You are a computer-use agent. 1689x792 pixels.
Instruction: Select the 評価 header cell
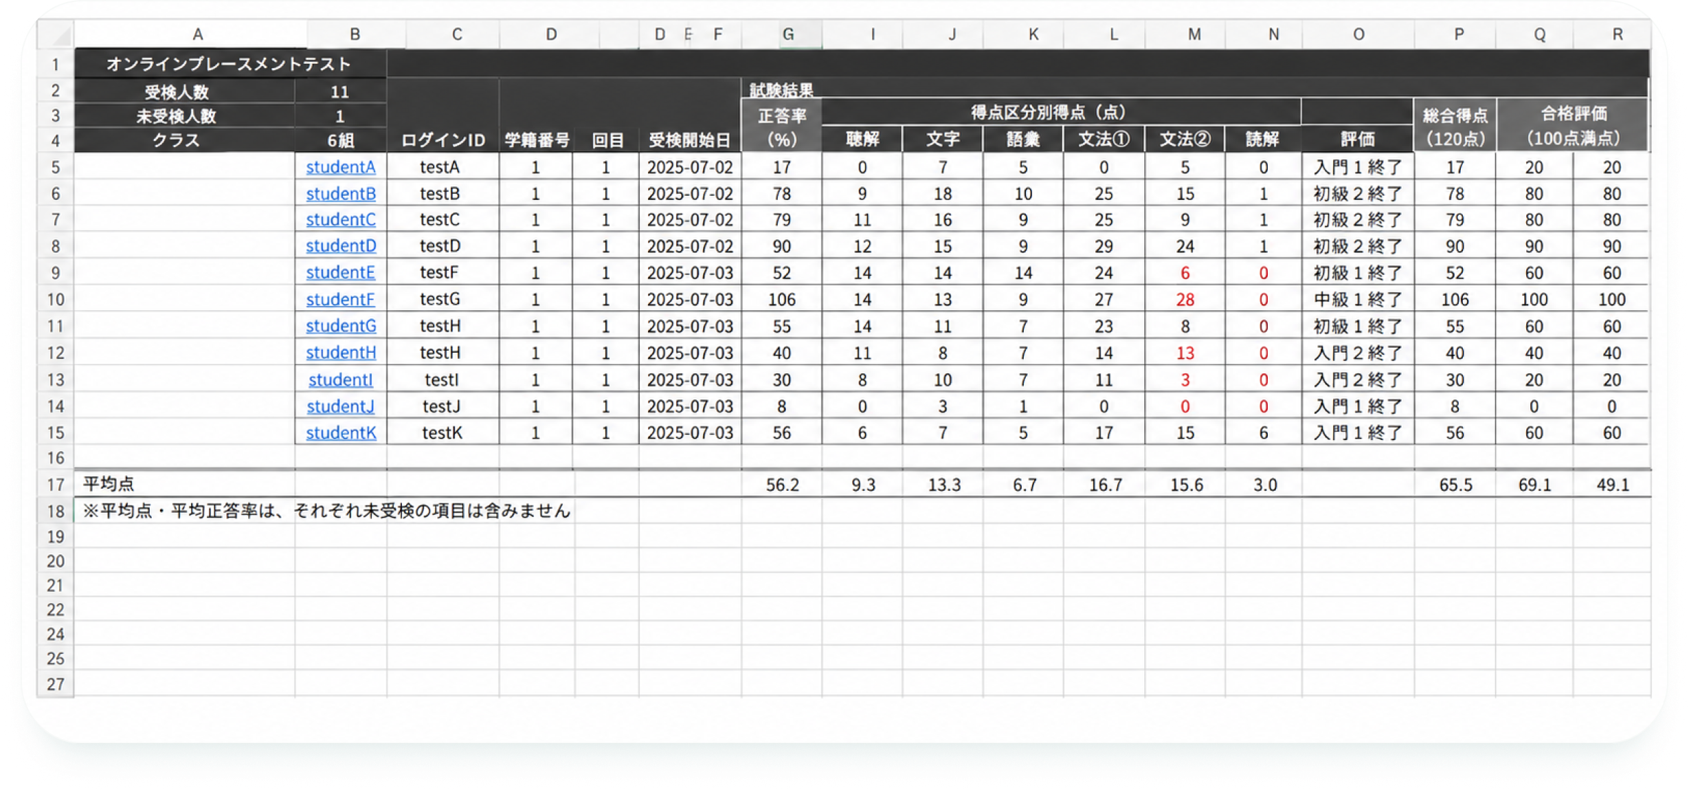coord(1358,140)
